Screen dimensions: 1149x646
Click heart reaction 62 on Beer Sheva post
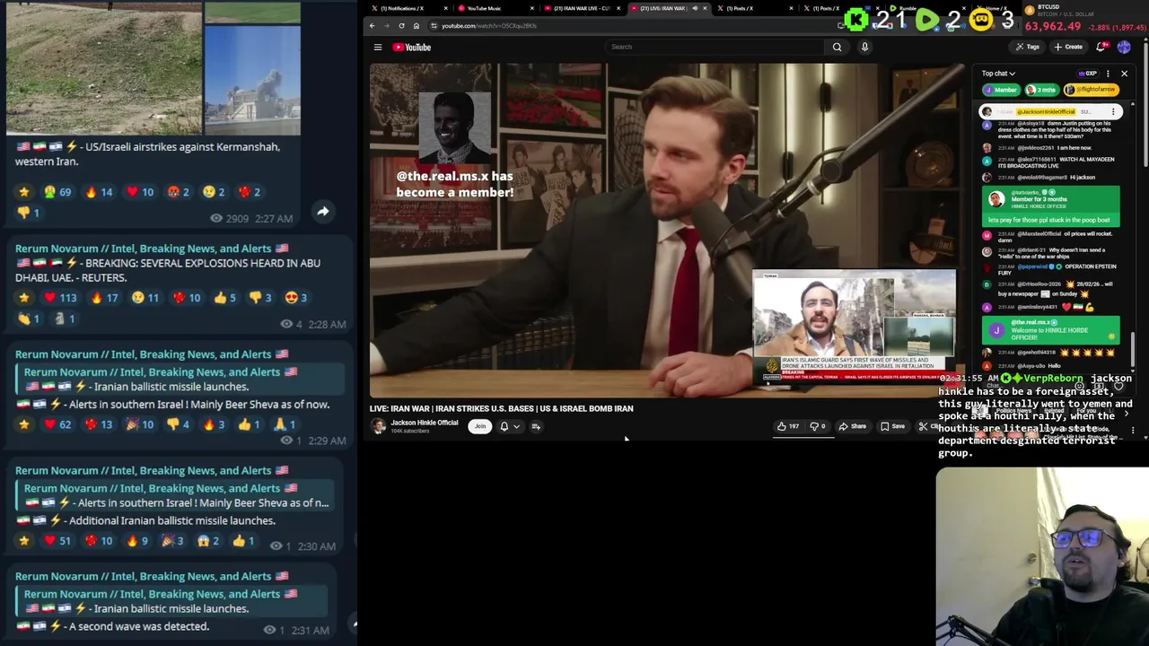click(58, 423)
